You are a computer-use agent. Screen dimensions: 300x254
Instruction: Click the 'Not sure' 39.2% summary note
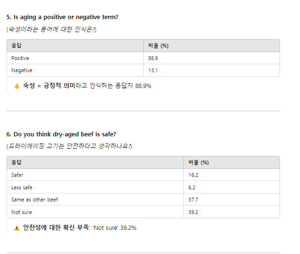[x=114, y=228]
